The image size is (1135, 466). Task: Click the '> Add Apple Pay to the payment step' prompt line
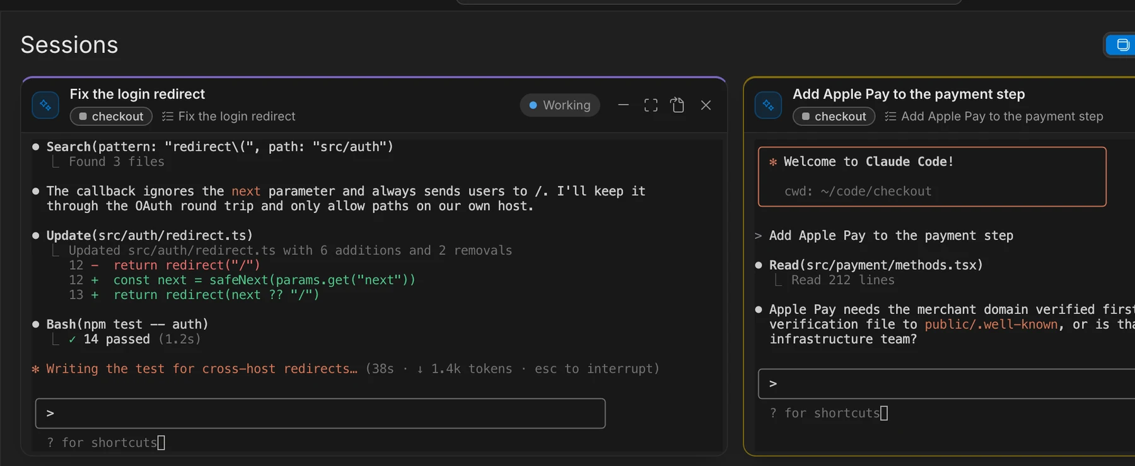pos(884,236)
